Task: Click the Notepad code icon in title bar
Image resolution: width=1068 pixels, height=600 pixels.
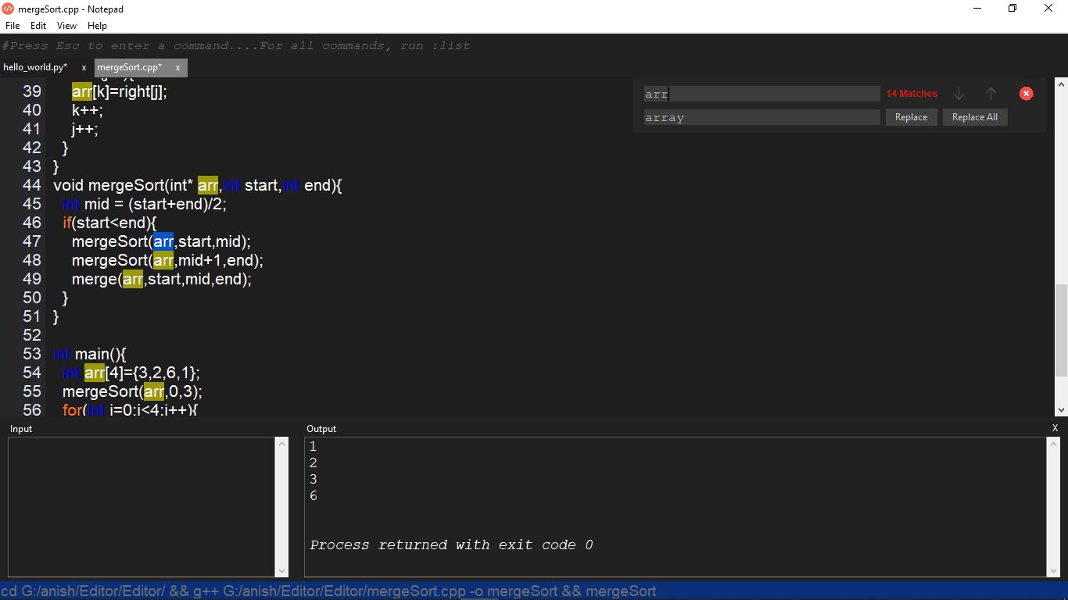Action: pos(8,9)
